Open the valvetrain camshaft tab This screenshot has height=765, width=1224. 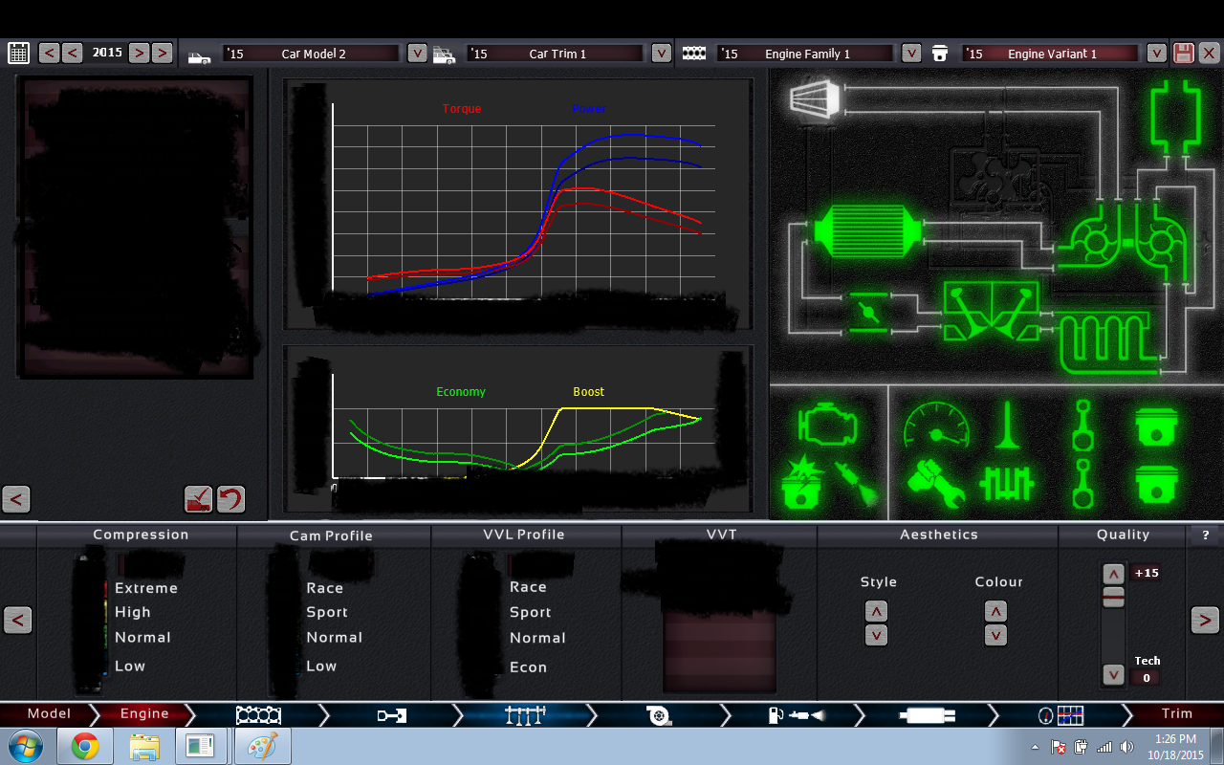pos(524,713)
